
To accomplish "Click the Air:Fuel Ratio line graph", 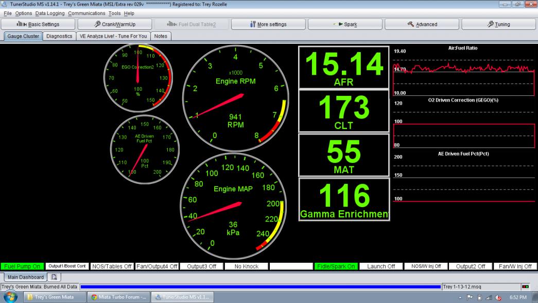I will pos(464,73).
